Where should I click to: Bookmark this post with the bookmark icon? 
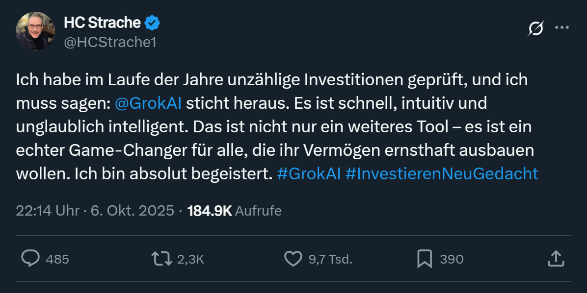[424, 259]
